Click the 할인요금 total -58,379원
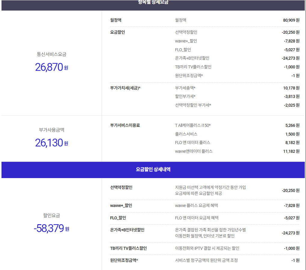The width and height of the screenshot is (306, 270). (x=51, y=228)
